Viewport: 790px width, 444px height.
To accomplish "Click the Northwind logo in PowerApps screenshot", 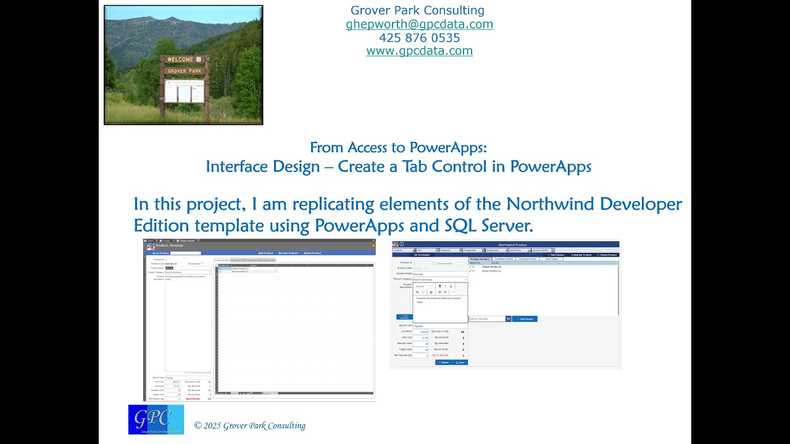I will [395, 244].
